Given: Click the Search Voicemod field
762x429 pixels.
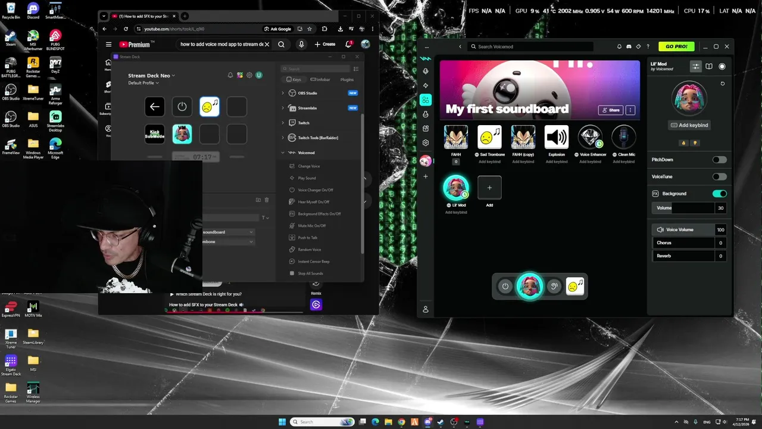Looking at the screenshot, I should [x=530, y=46].
